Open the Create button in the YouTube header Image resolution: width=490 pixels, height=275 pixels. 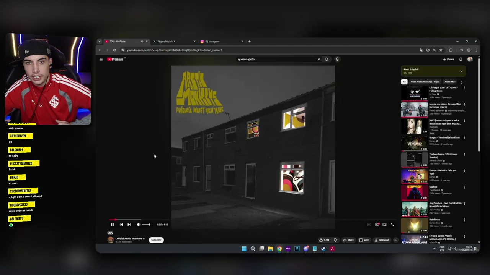pos(448,59)
